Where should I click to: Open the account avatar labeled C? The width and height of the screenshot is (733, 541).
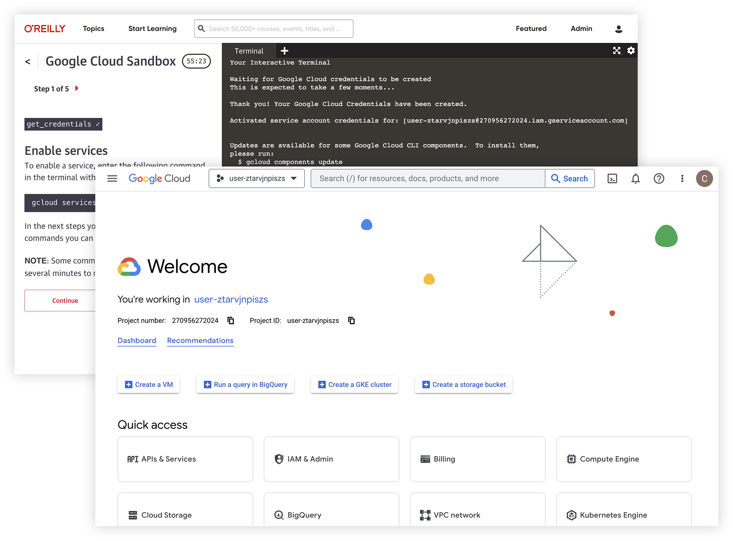pyautogui.click(x=704, y=179)
